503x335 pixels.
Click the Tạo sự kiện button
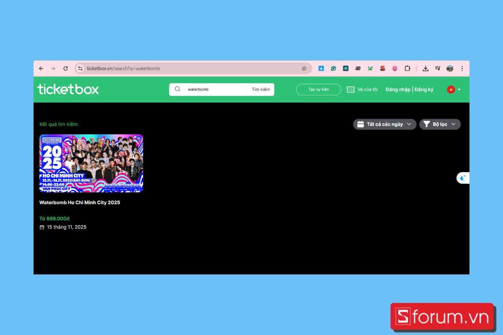pos(319,89)
